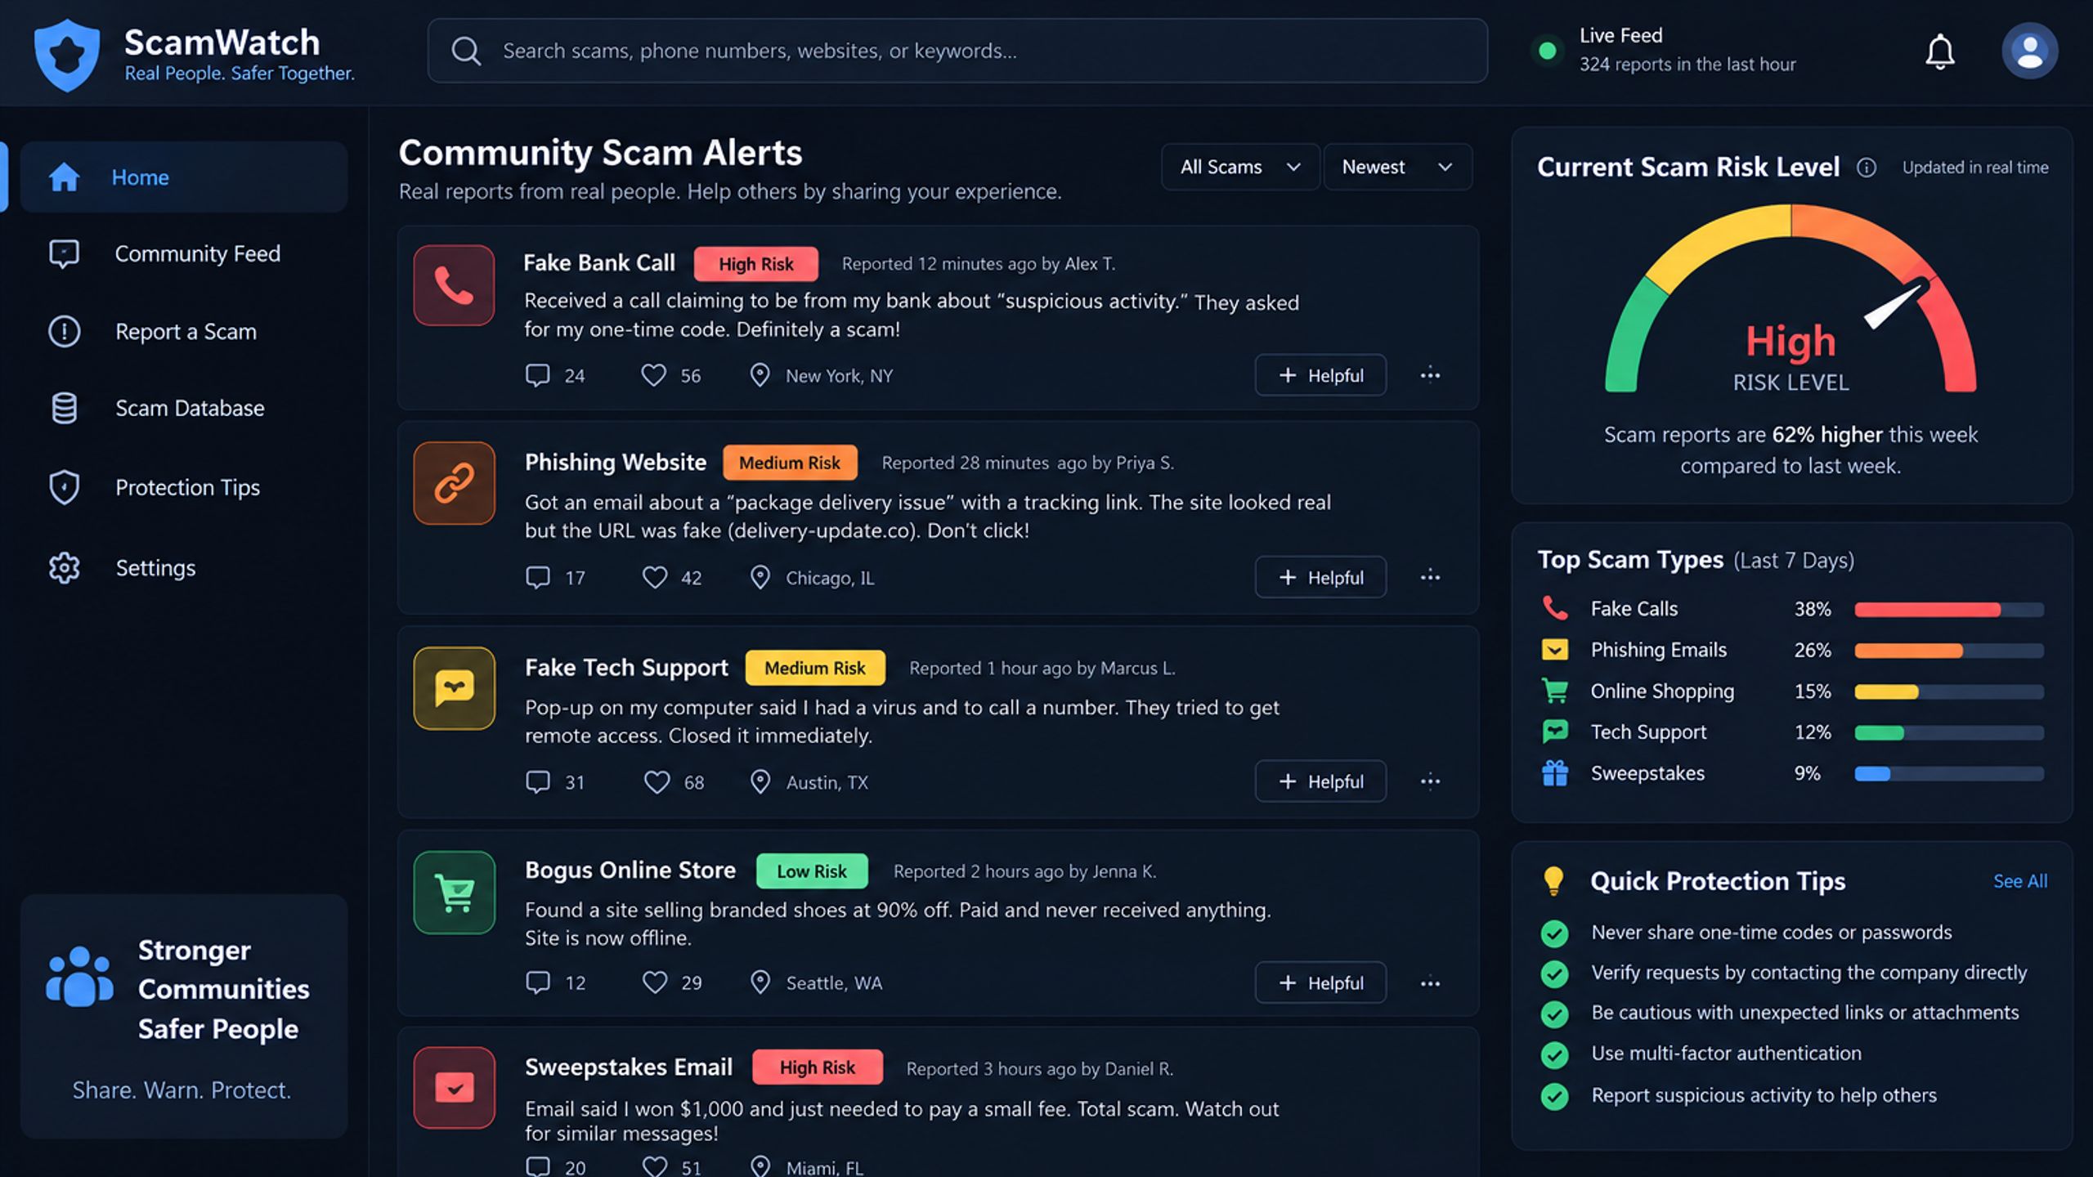2093x1177 pixels.
Task: Click the Low Risk badge on Bogus Online Store
Action: 812,871
